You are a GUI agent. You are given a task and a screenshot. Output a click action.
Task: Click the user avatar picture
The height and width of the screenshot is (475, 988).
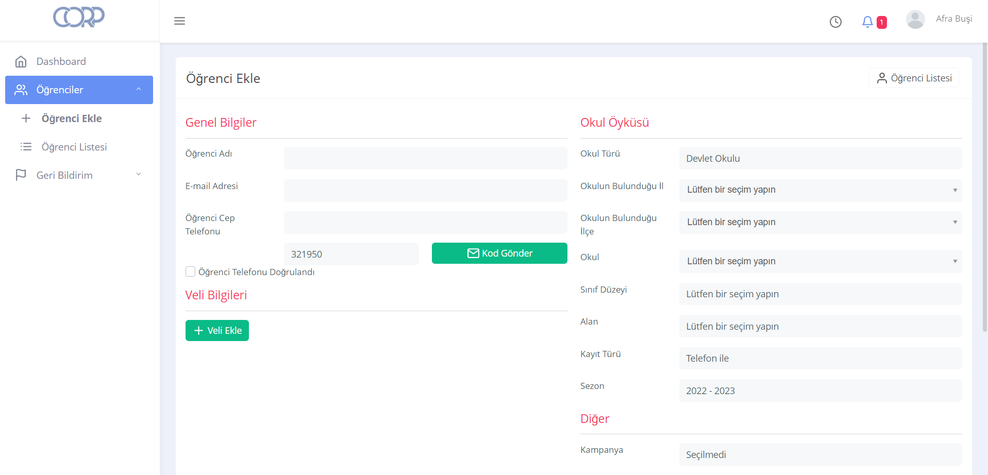(x=915, y=20)
